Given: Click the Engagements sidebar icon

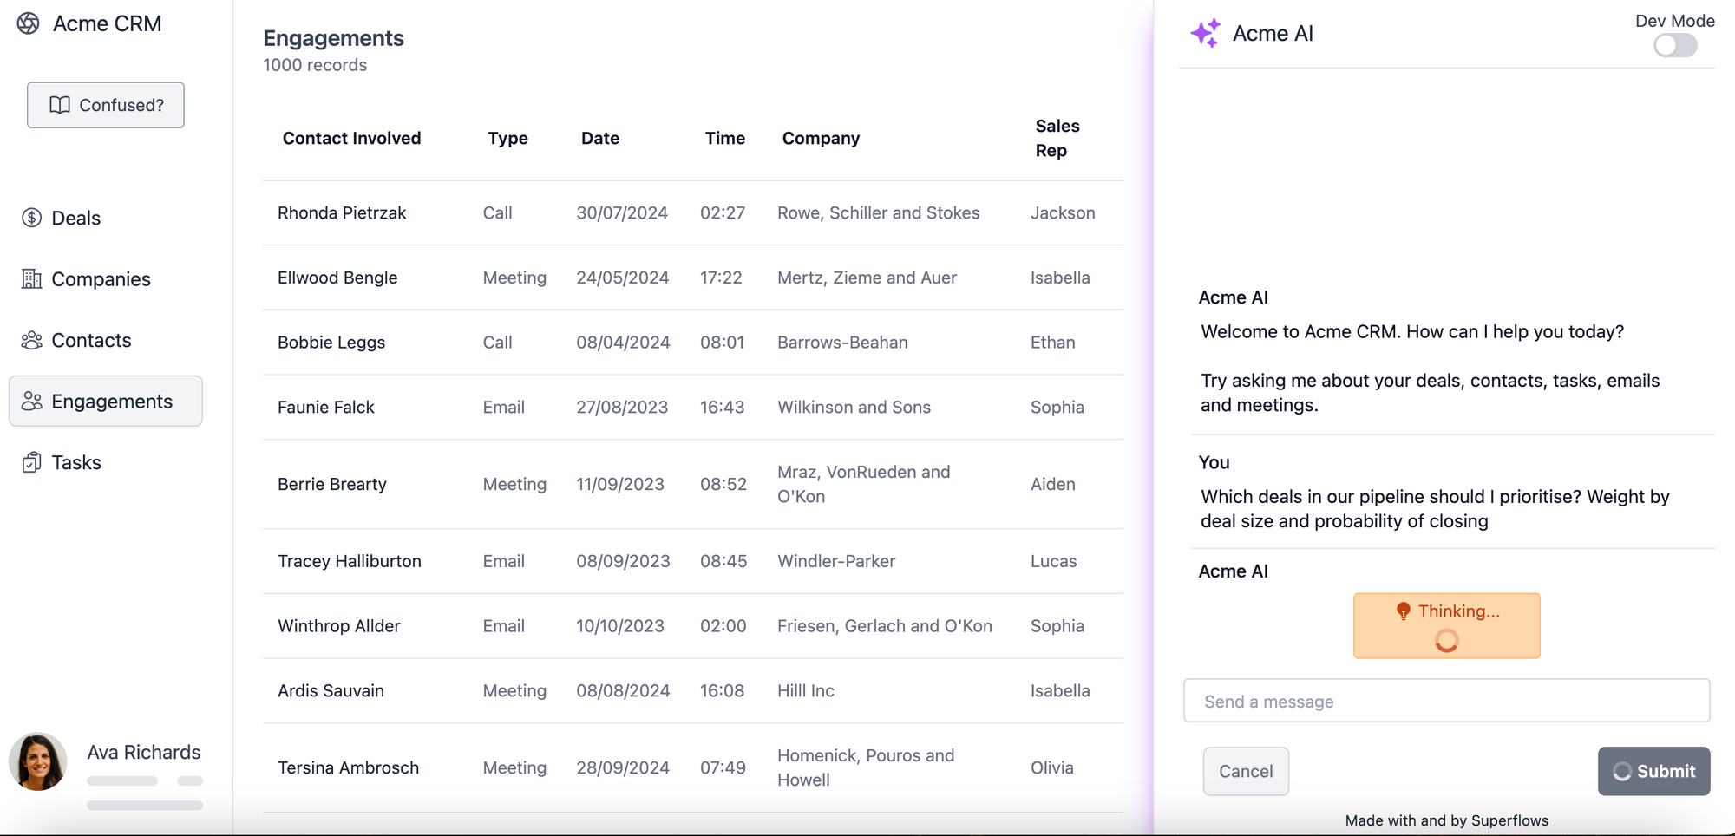Looking at the screenshot, I should (x=32, y=402).
